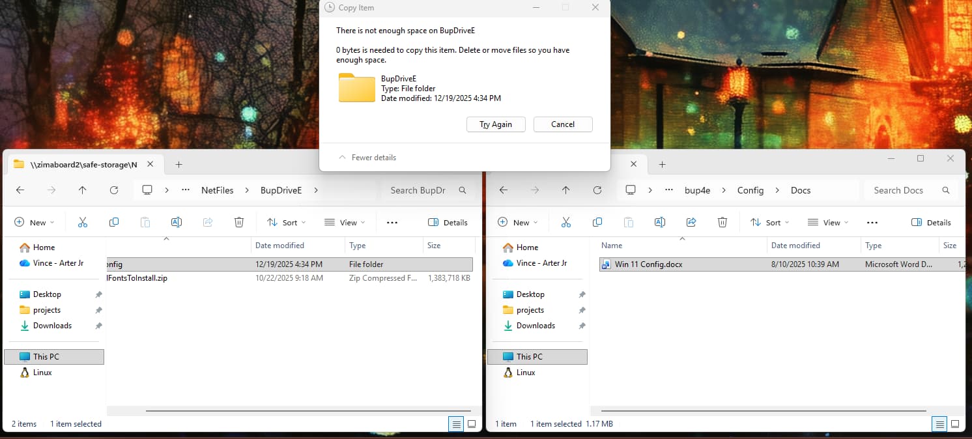This screenshot has height=439, width=972.
Task: Click the Share icon in right window toolbar
Action: tap(691, 222)
